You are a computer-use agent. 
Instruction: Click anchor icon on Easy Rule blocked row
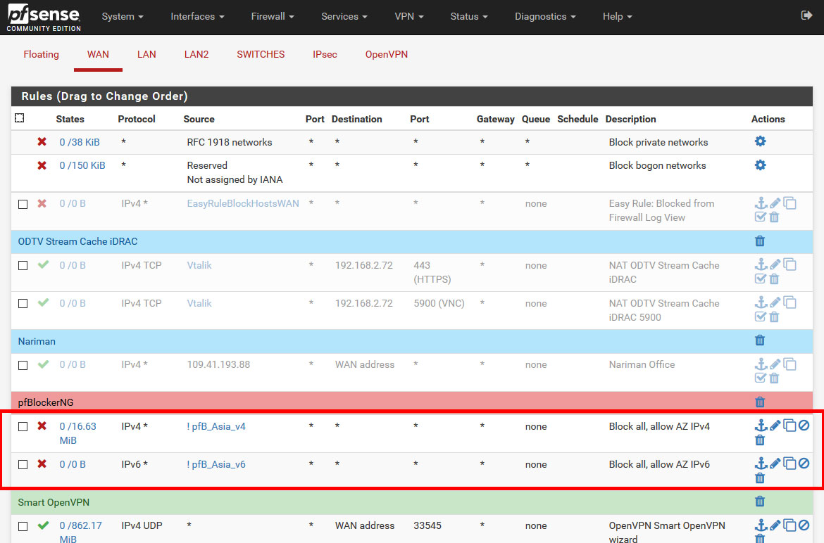[x=761, y=203]
